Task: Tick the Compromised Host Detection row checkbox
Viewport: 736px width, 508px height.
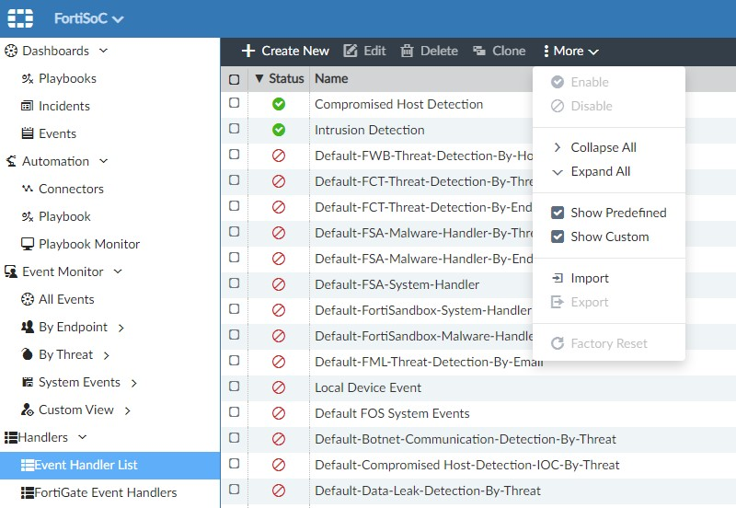Action: point(234,104)
